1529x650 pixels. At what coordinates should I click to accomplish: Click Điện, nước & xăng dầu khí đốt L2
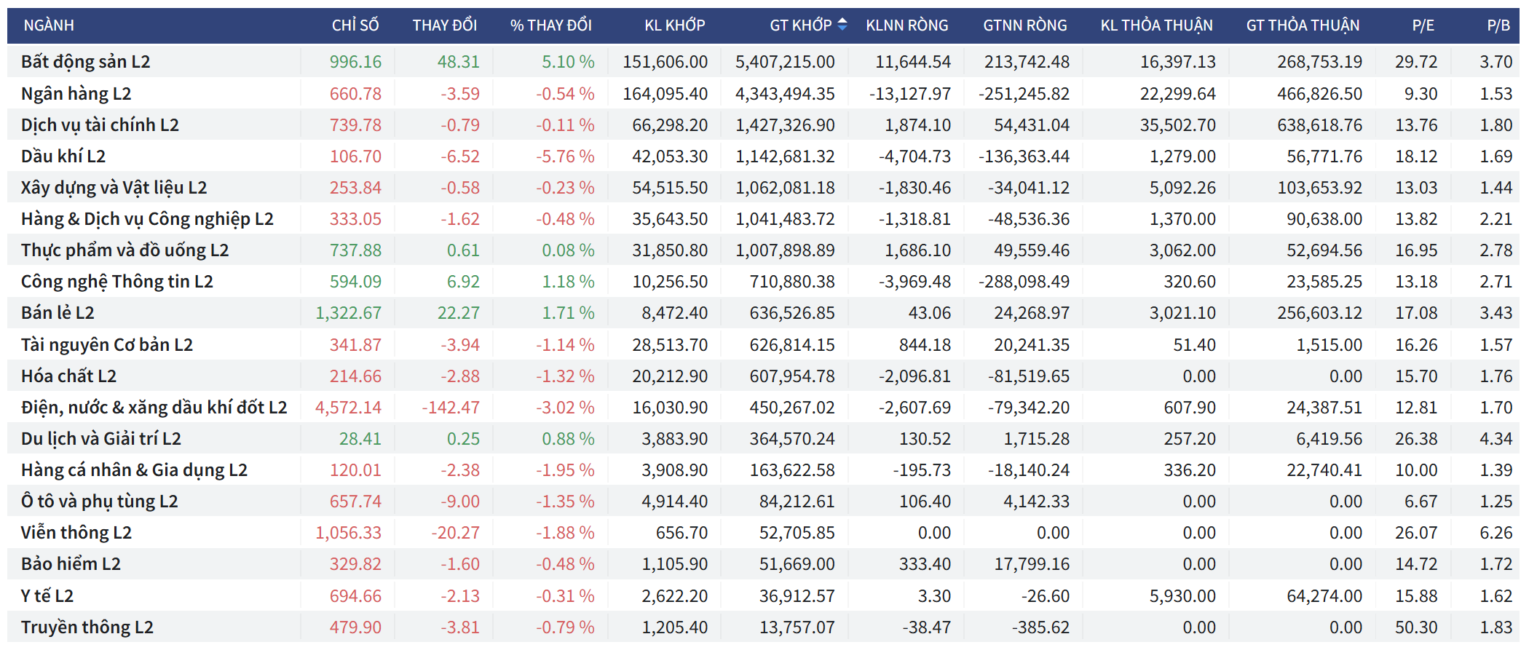[x=154, y=408]
